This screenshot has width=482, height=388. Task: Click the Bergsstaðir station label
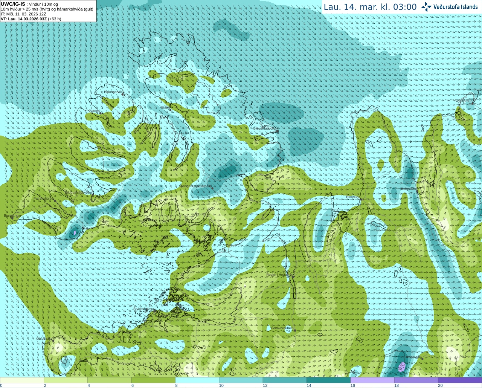coord(409,189)
